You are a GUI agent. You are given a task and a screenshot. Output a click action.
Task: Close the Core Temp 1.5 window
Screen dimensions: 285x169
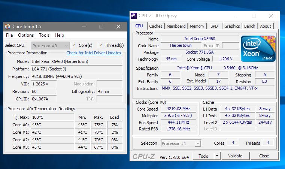118,27
